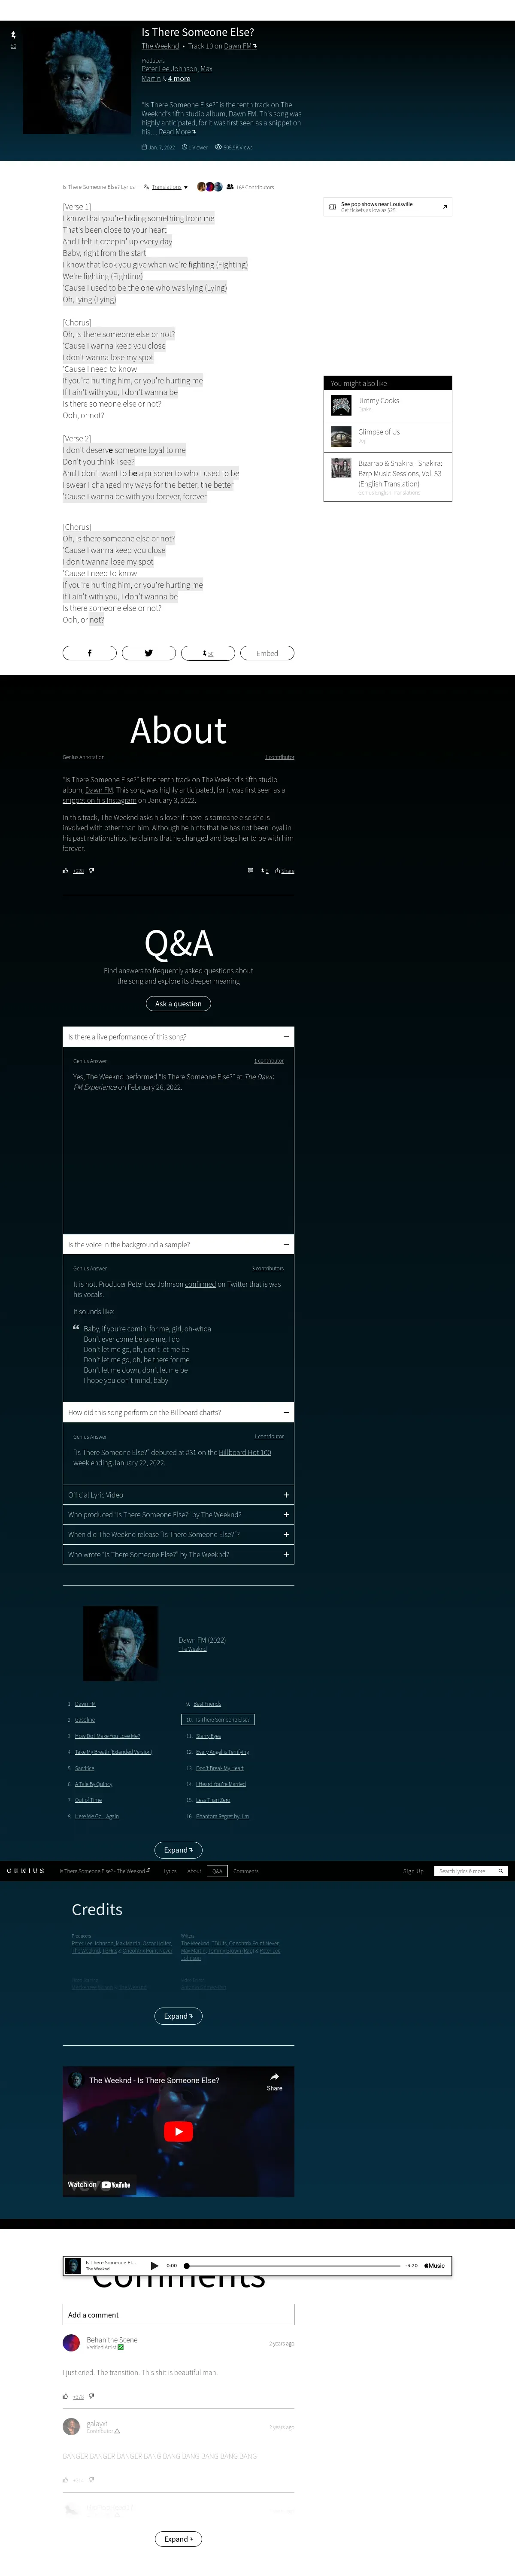
Task: Click galayst's commenter avatar
Action: tap(71, 2426)
